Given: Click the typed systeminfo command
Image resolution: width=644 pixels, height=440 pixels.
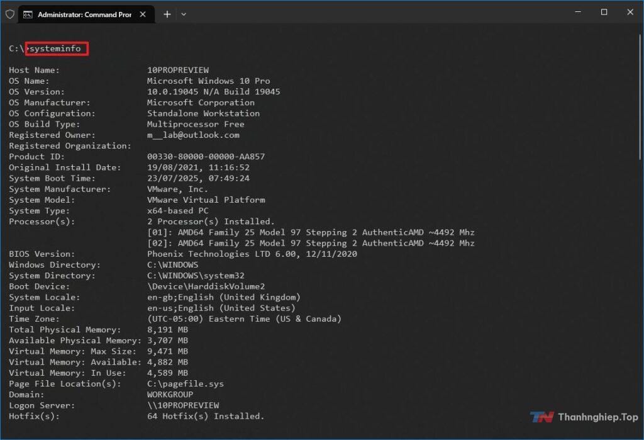Looking at the screenshot, I should (x=55, y=48).
